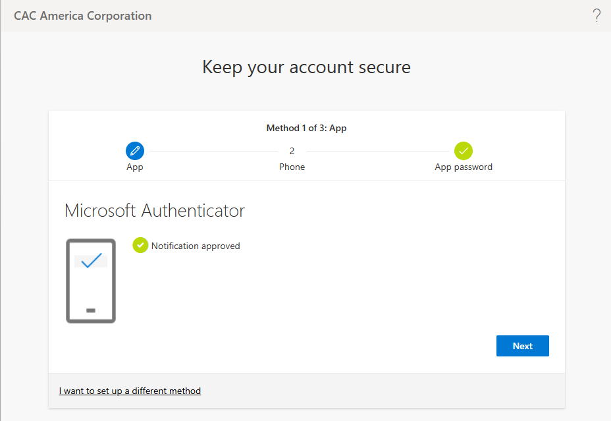Click the "Notification approved" status text
Image resolution: width=611 pixels, height=421 pixels.
coord(196,246)
